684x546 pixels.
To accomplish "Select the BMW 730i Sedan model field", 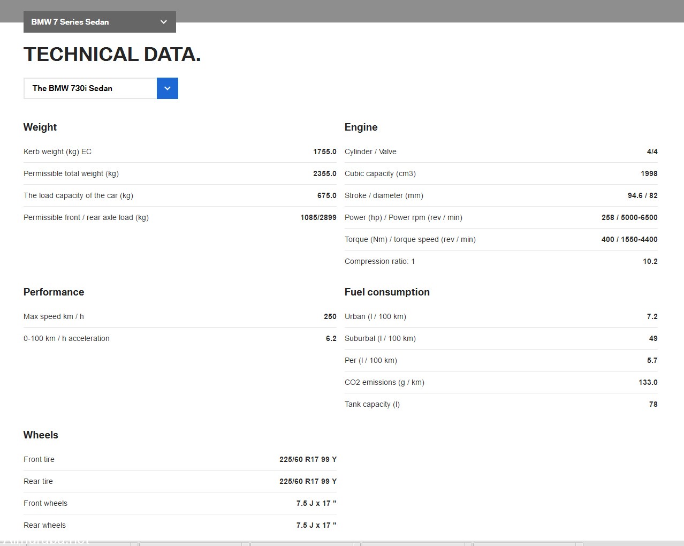I will point(90,88).
